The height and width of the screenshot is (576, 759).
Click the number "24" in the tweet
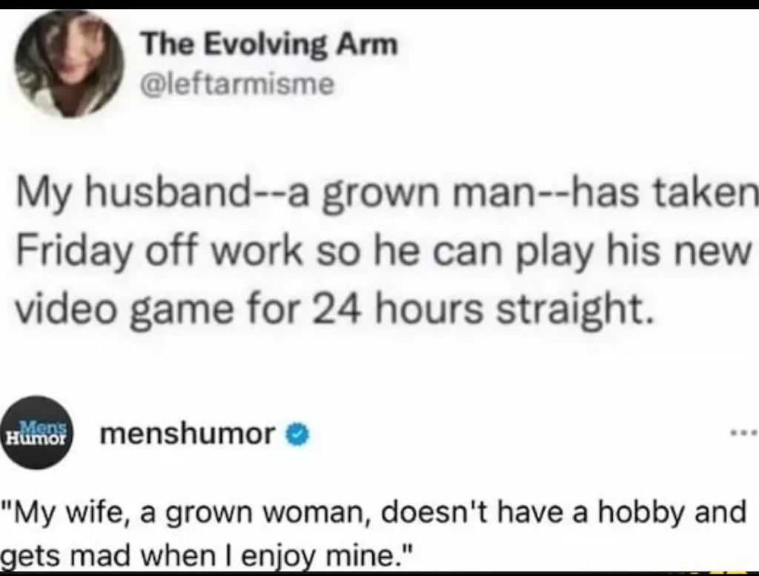[x=339, y=310]
